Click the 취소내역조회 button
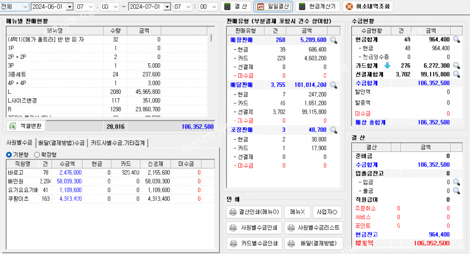The height and width of the screenshot is (254, 470). coord(367,7)
